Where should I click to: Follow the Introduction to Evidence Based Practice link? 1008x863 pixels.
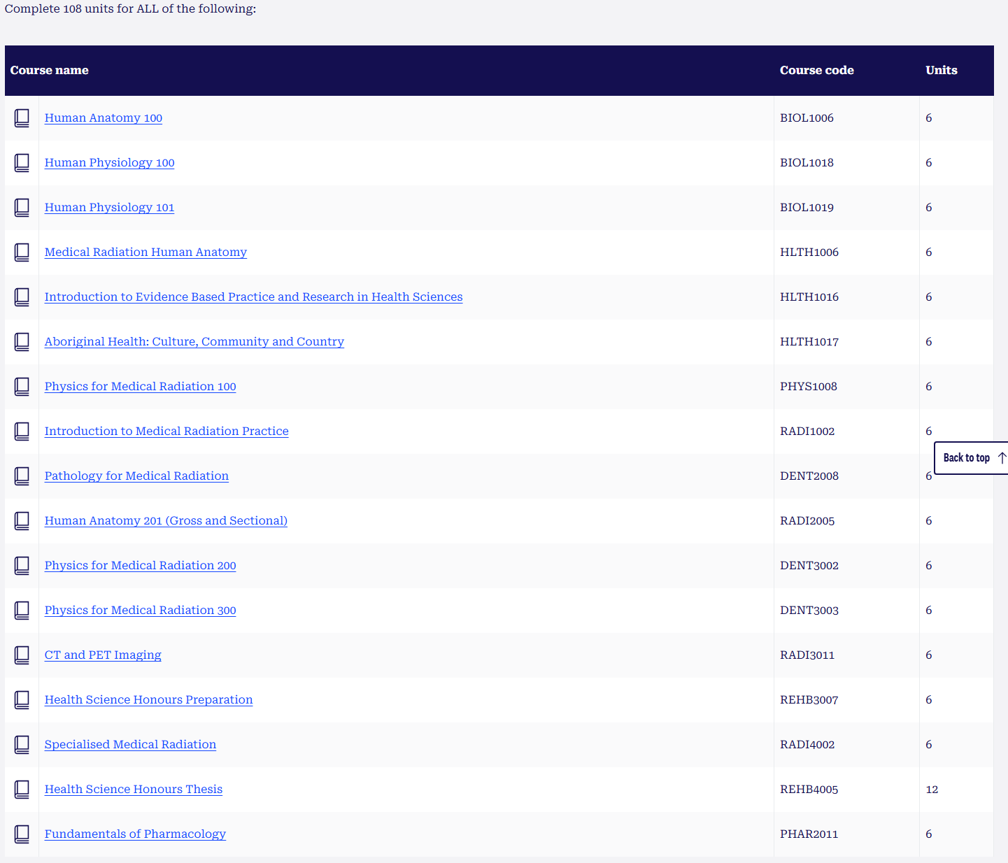(x=253, y=297)
